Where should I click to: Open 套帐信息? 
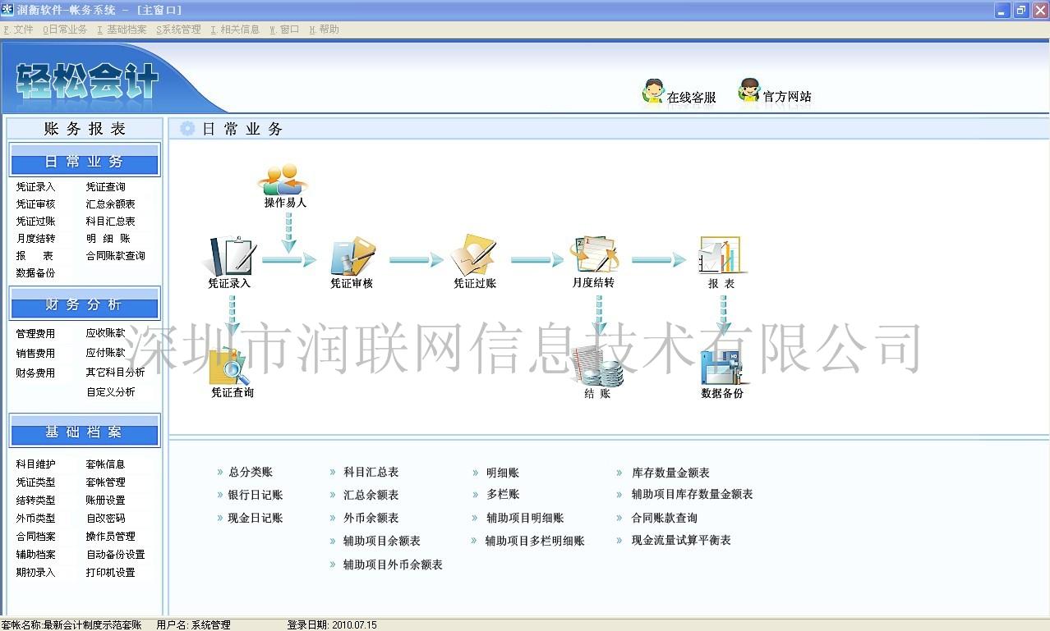pyautogui.click(x=106, y=464)
